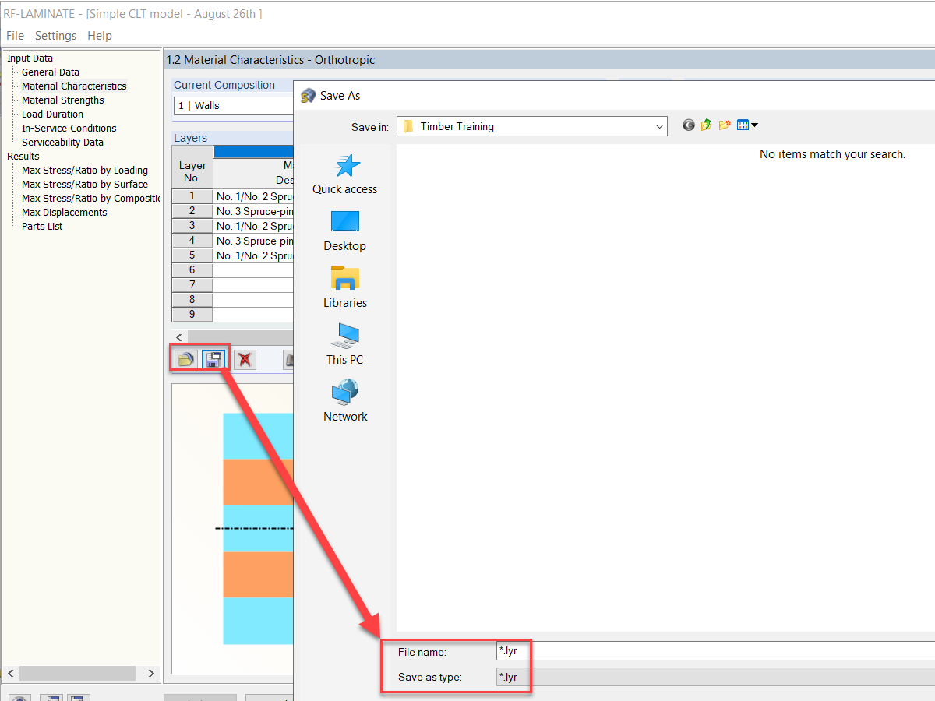Screen dimensions: 935x701
Task: Click the upper orange layer in the preview
Action: pyautogui.click(x=258, y=482)
